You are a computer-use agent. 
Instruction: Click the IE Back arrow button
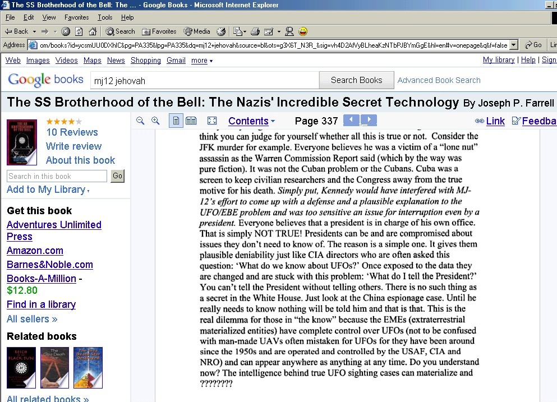16,31
